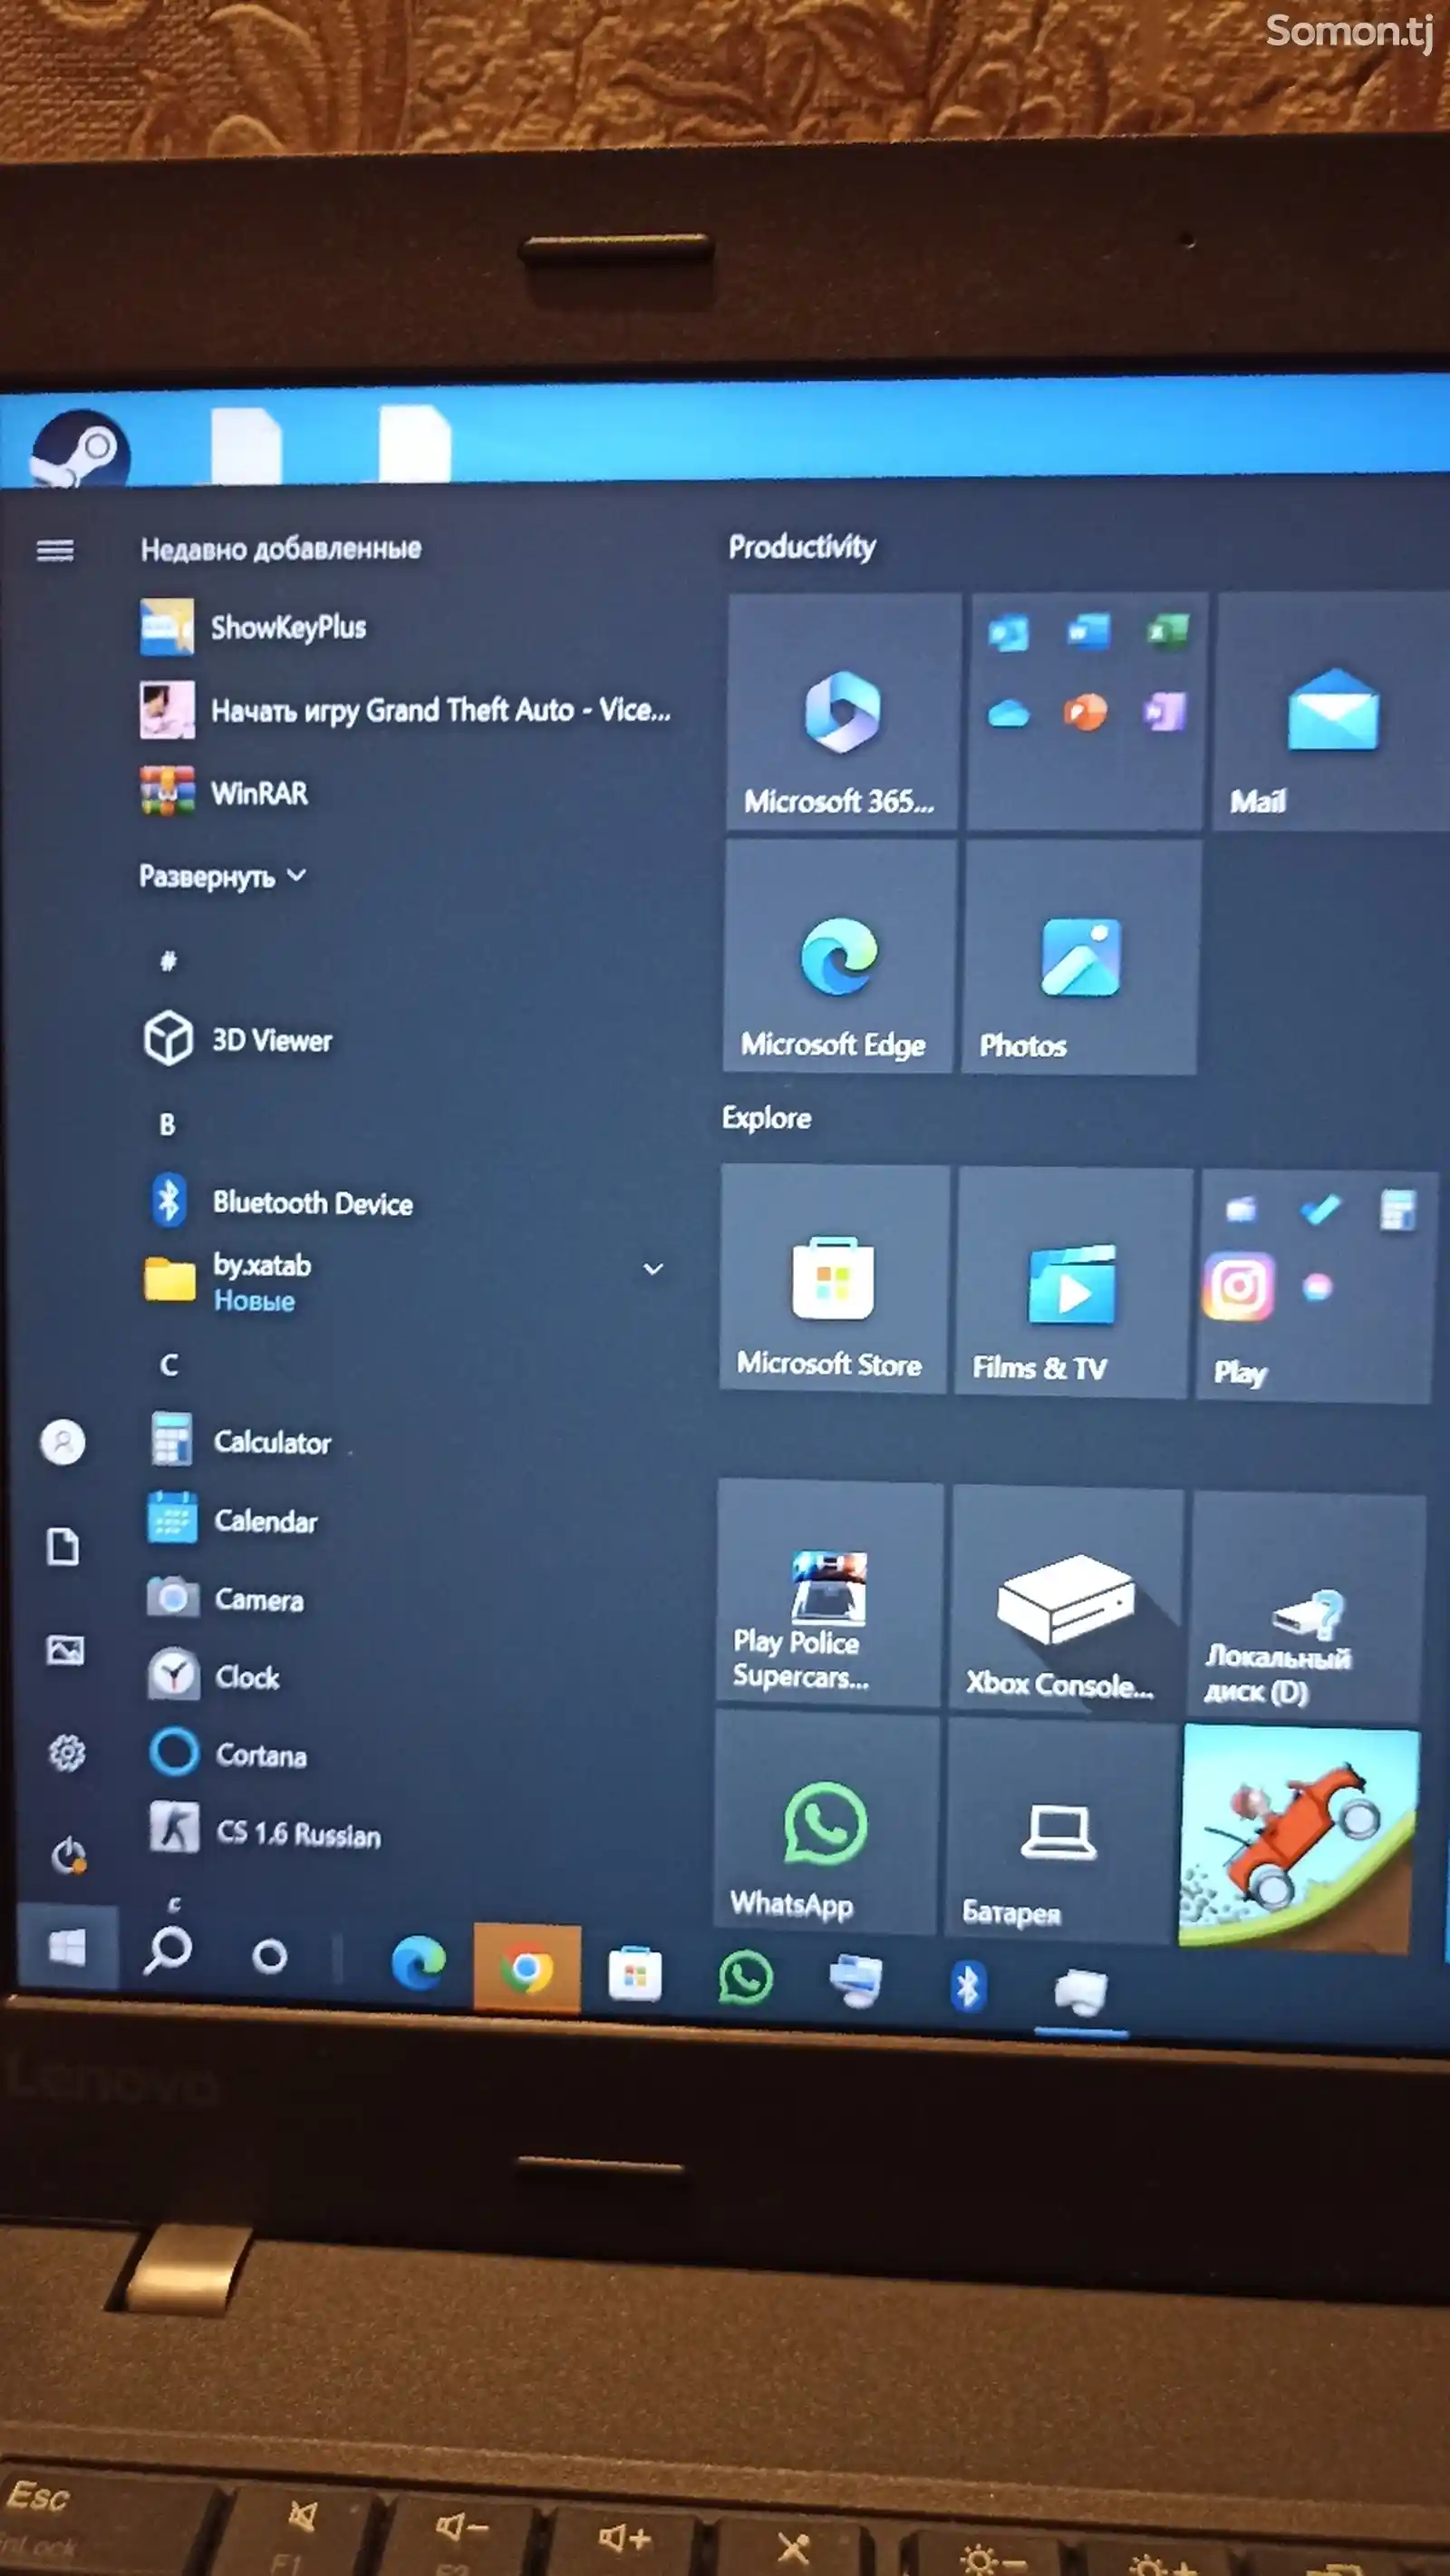This screenshot has width=1450, height=2576.
Task: Open Play Police Supercars tile
Action: point(828,1594)
